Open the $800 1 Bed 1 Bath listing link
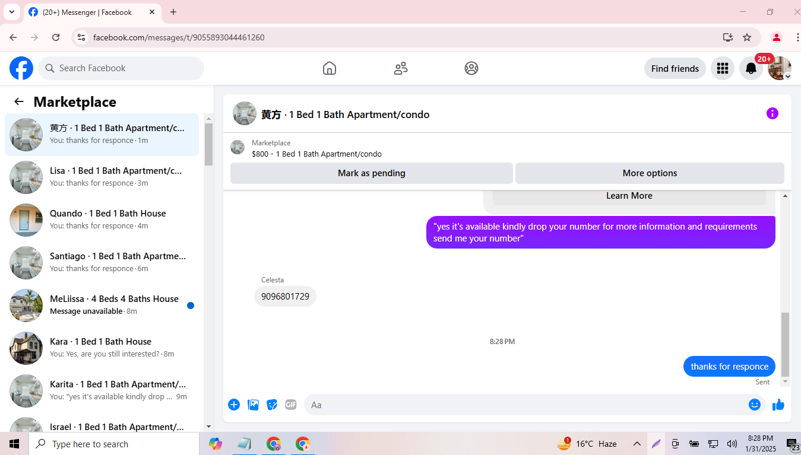Image resolution: width=801 pixels, height=455 pixels. point(316,154)
